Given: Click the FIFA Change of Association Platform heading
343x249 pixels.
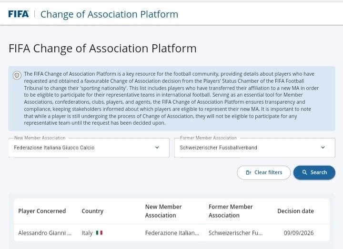Looking at the screenshot, I should tap(102, 48).
